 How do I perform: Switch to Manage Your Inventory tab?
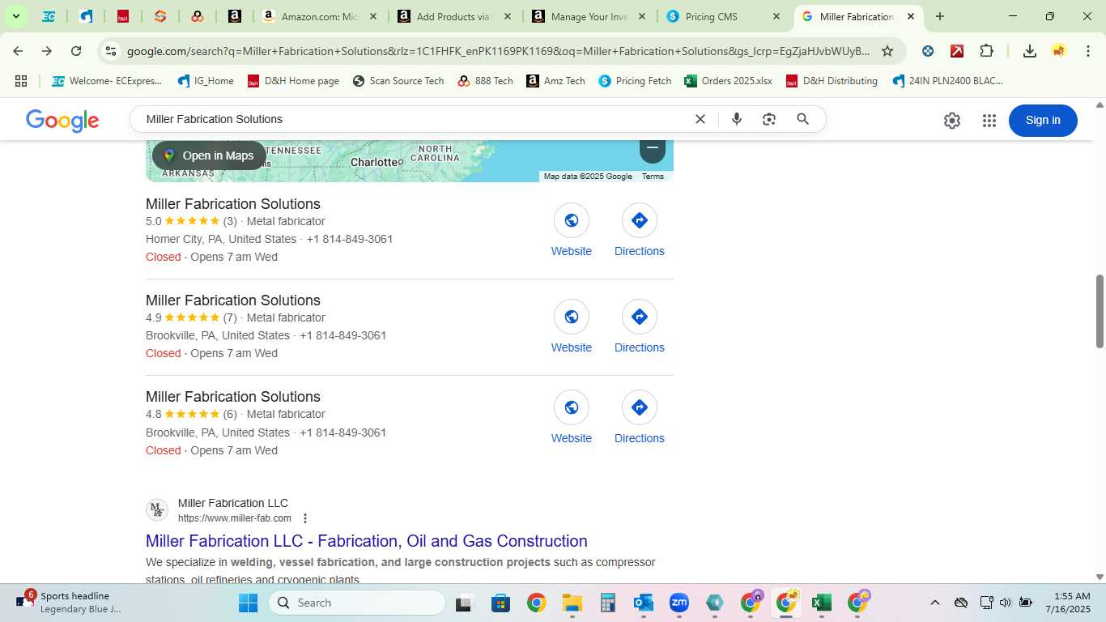(589, 16)
